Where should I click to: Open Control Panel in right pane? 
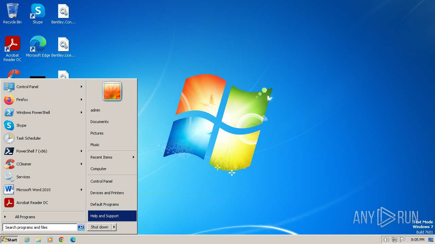coord(112,181)
